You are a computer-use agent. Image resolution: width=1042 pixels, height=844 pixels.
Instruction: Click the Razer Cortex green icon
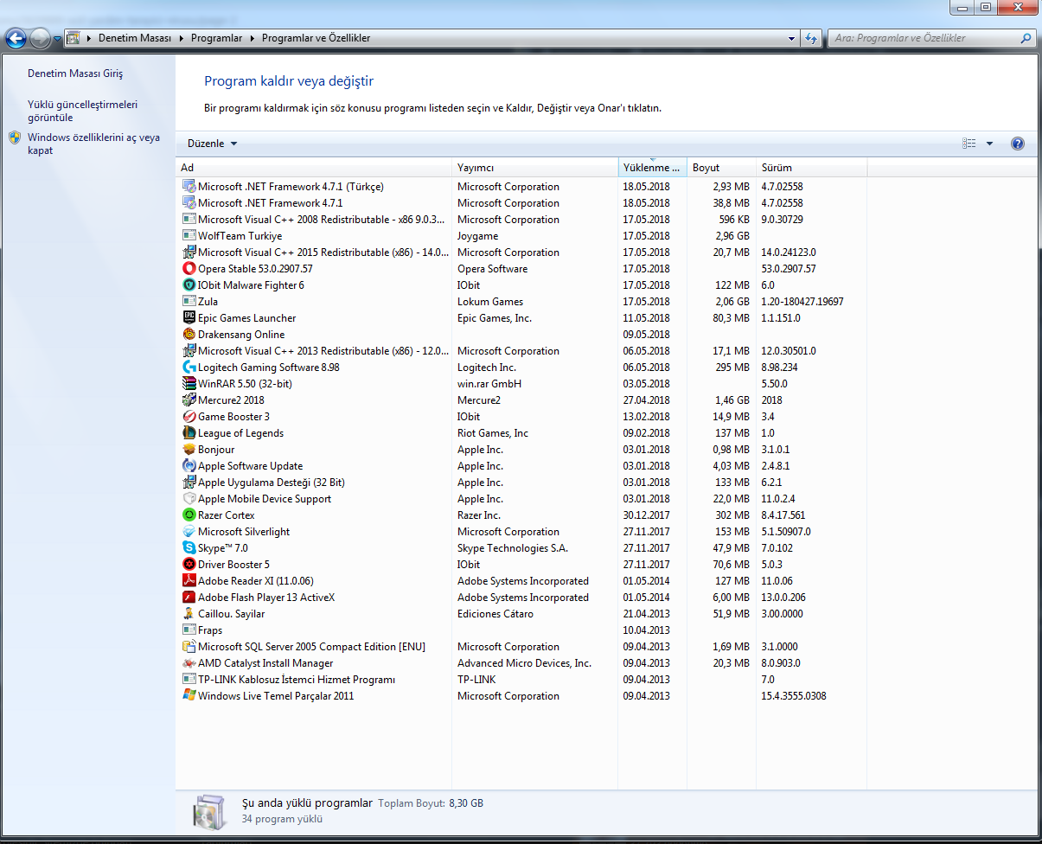coord(189,515)
